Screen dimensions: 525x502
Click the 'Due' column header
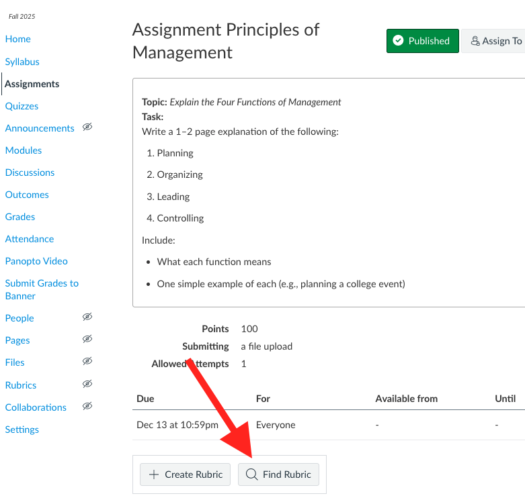pyautogui.click(x=145, y=399)
